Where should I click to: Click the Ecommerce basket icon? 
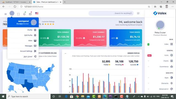172,67
